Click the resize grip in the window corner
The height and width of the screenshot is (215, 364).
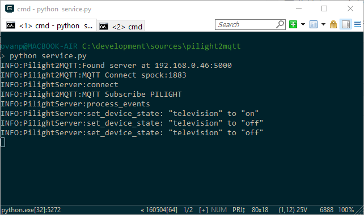click(359, 210)
